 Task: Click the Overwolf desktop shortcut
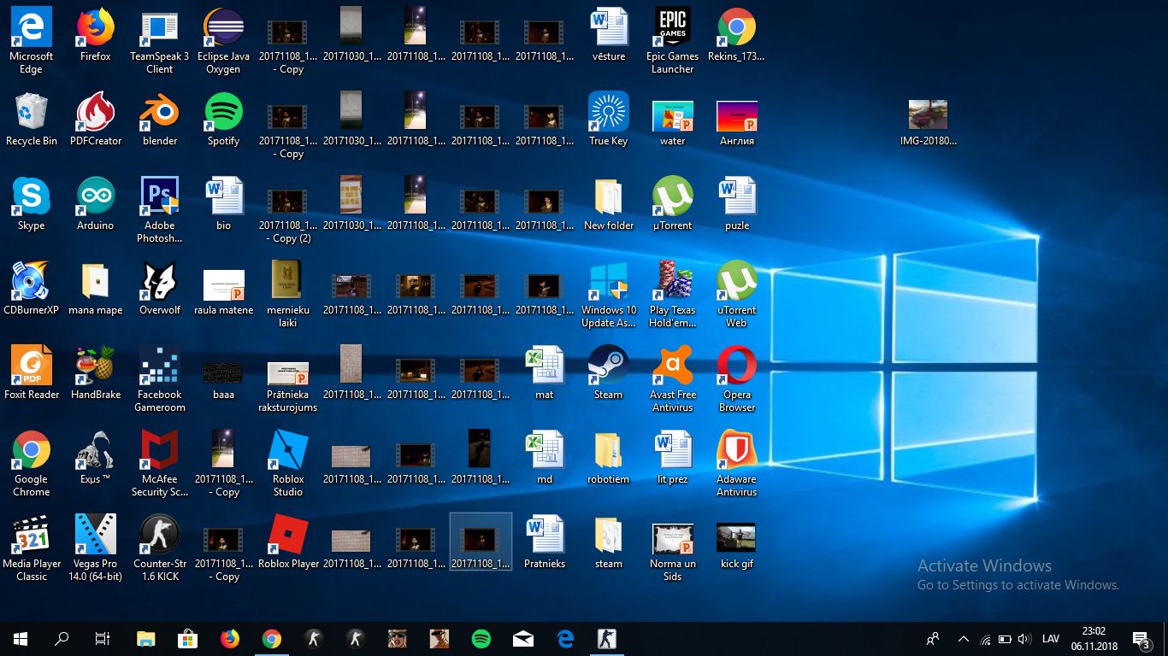point(160,288)
